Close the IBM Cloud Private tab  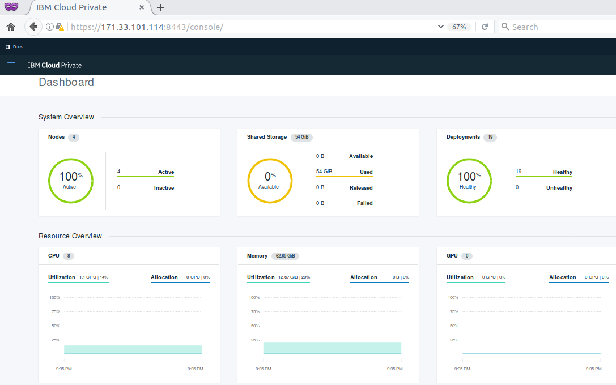tap(142, 7)
